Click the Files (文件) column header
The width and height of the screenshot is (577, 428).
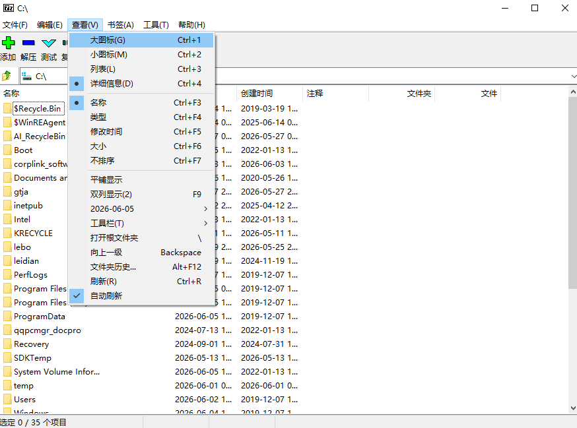pos(468,94)
